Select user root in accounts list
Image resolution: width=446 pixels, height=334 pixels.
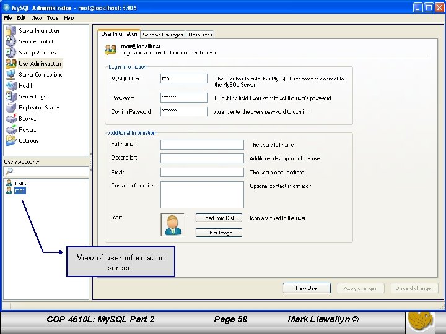coord(20,191)
